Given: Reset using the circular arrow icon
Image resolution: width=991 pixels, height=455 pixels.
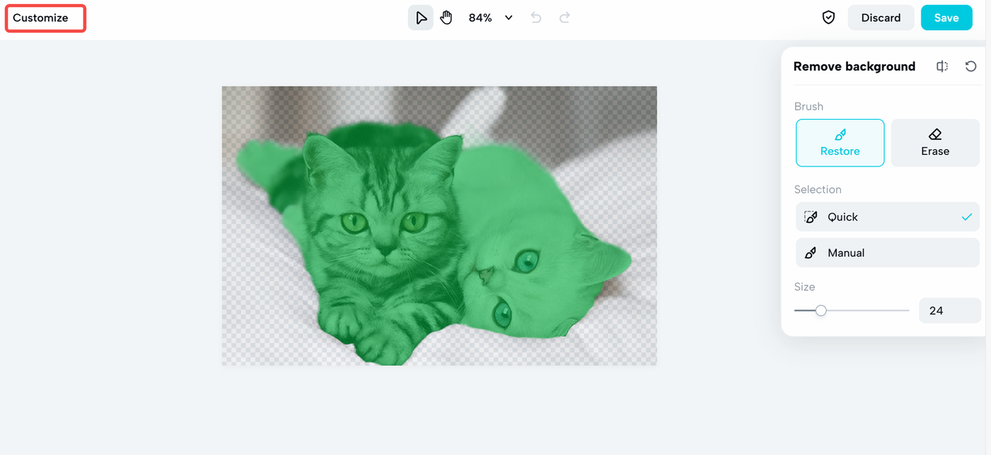Looking at the screenshot, I should (971, 67).
